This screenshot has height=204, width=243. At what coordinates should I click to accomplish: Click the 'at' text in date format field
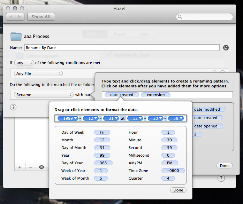point(123,119)
